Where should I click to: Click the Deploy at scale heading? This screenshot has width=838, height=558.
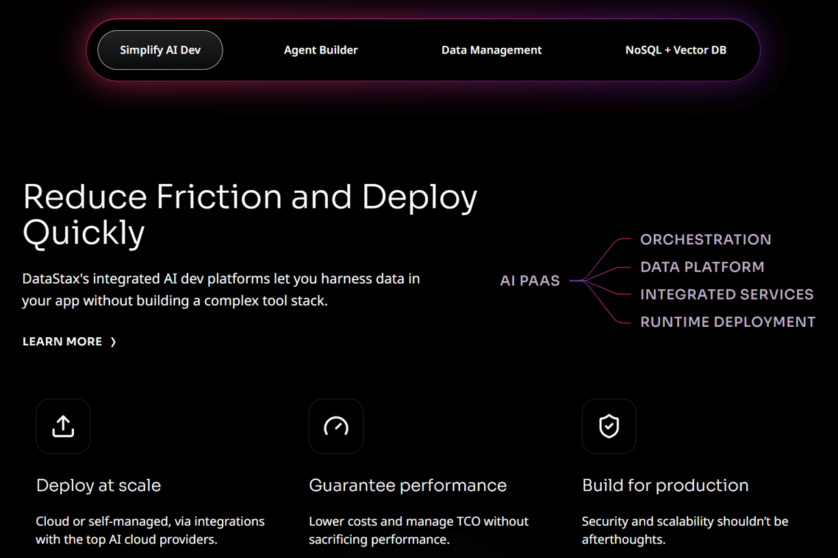[x=99, y=486]
